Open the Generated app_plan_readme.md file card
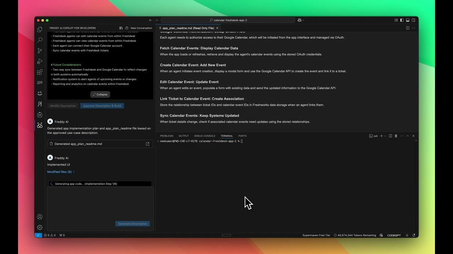Image resolution: width=453 pixels, height=254 pixels. tap(100, 144)
